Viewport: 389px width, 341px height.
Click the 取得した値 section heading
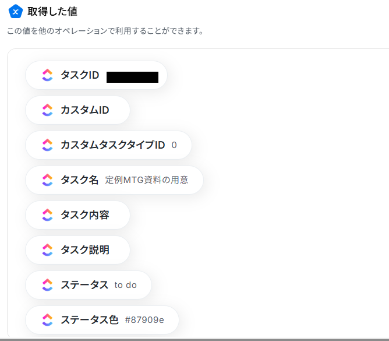pyautogui.click(x=52, y=11)
